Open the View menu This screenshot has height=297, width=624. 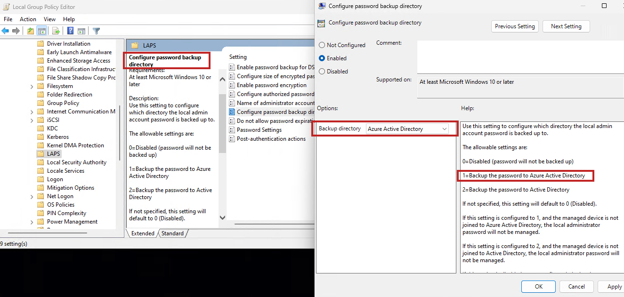(x=49, y=19)
